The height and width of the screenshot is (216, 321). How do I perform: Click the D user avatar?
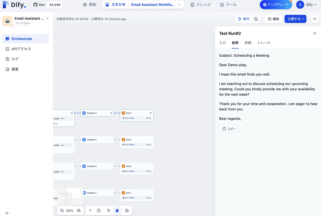click(x=300, y=5)
